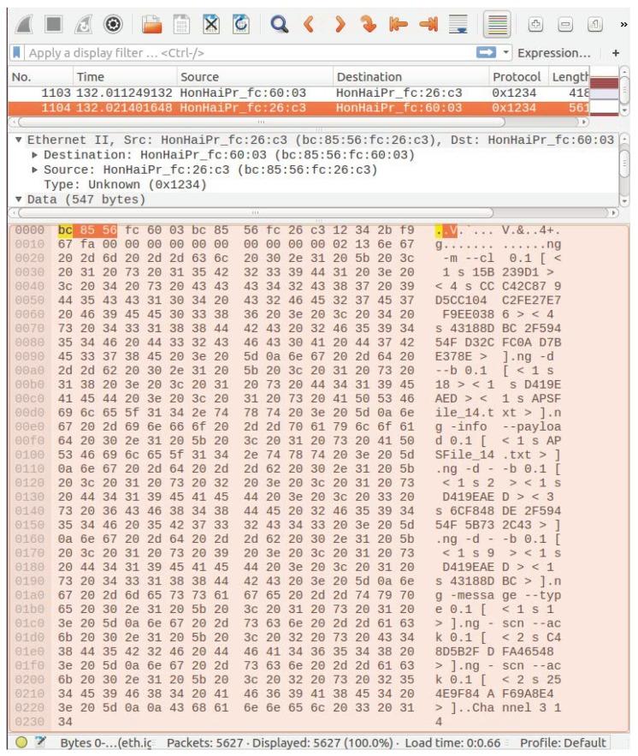Click the 'Profile: Default' status entry

pyautogui.click(x=563, y=742)
